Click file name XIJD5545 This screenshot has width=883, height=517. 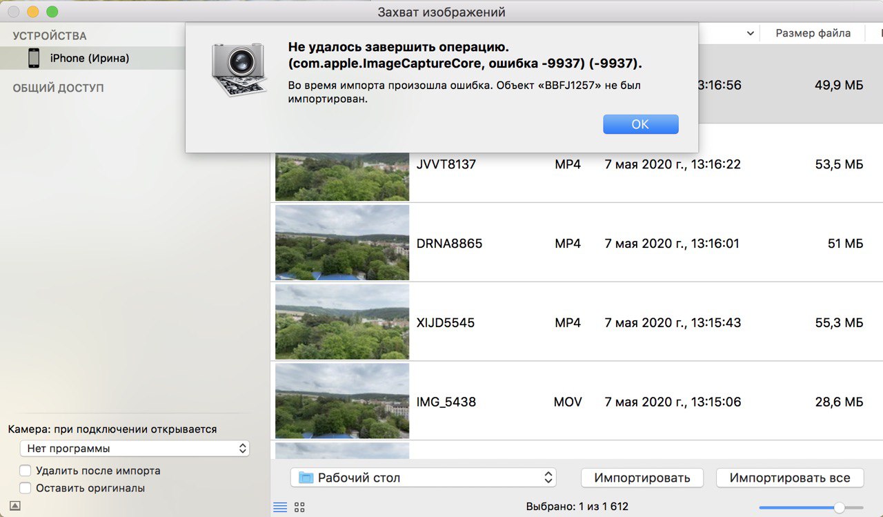coord(446,322)
